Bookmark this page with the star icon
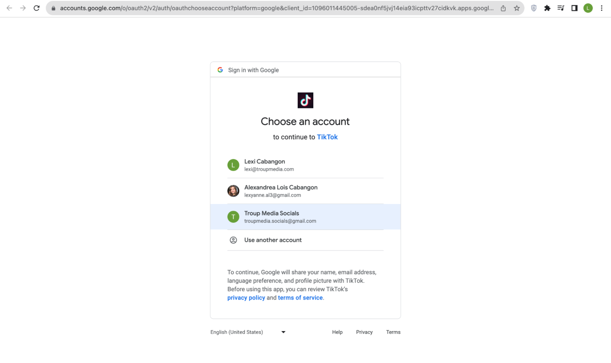 (x=516, y=8)
